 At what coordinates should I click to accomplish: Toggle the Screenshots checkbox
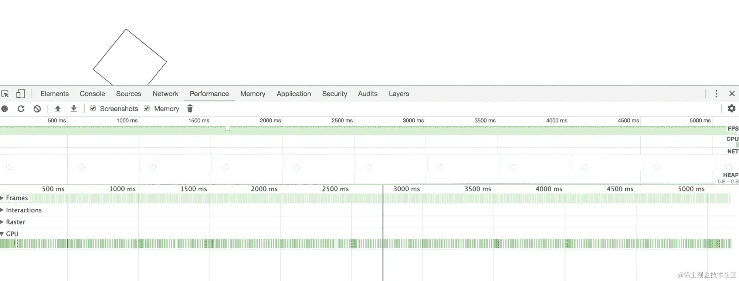click(x=93, y=108)
